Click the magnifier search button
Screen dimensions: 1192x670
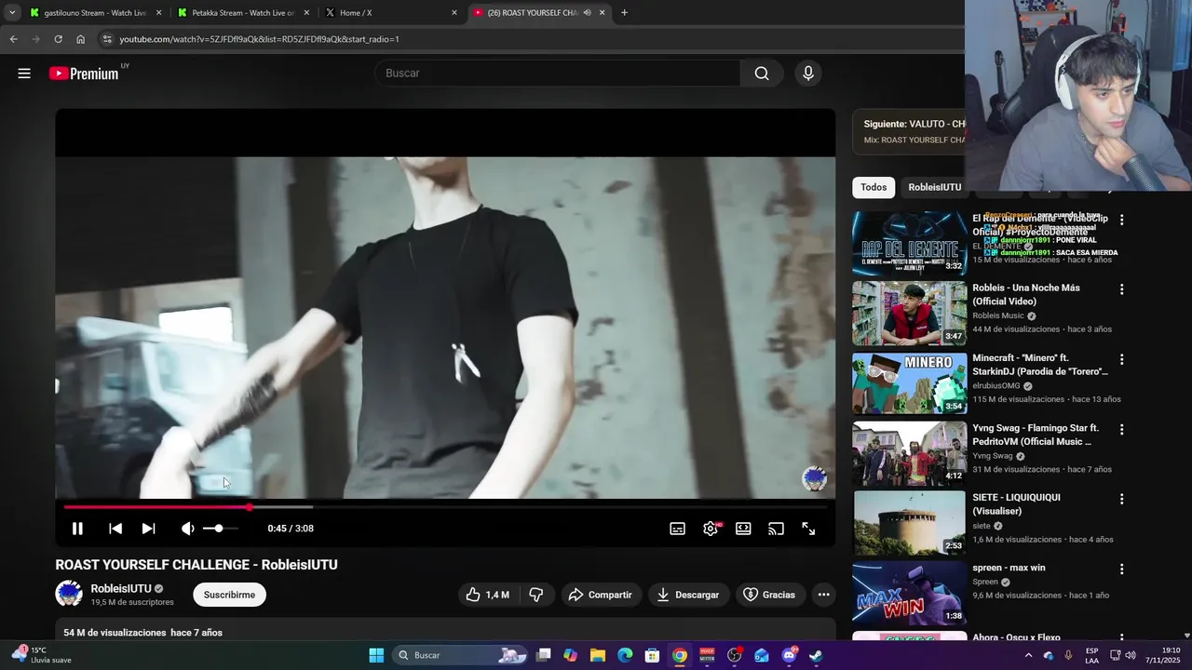[762, 74]
